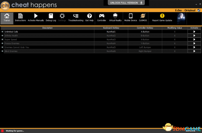This screenshot has height=133, width=202.
Task: Click Activate Manually play icon
Action: click(x=36, y=16)
